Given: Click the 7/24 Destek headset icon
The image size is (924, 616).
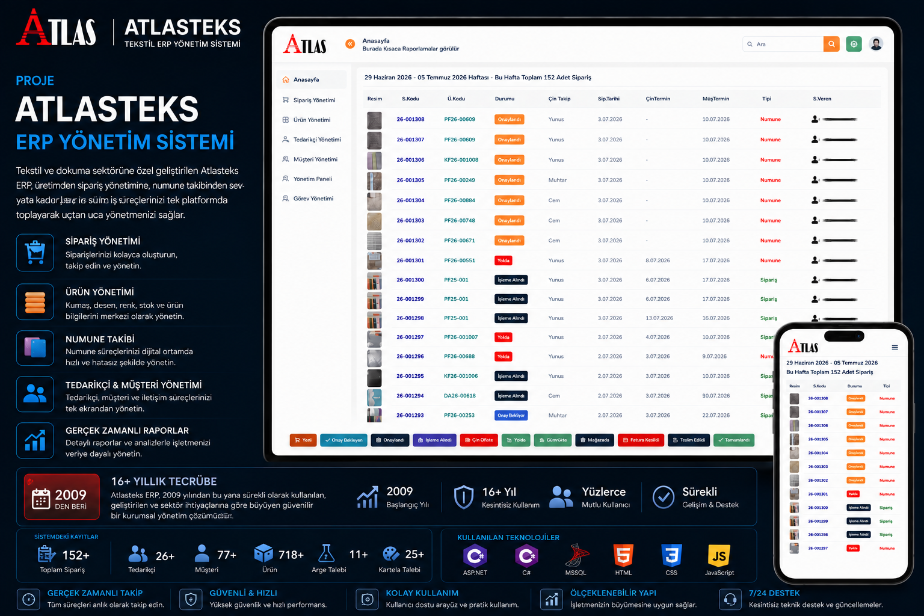Looking at the screenshot, I should (730, 600).
